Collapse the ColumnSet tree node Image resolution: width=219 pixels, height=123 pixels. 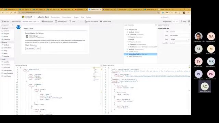(127, 35)
